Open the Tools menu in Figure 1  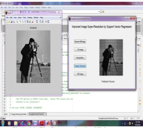24,18
